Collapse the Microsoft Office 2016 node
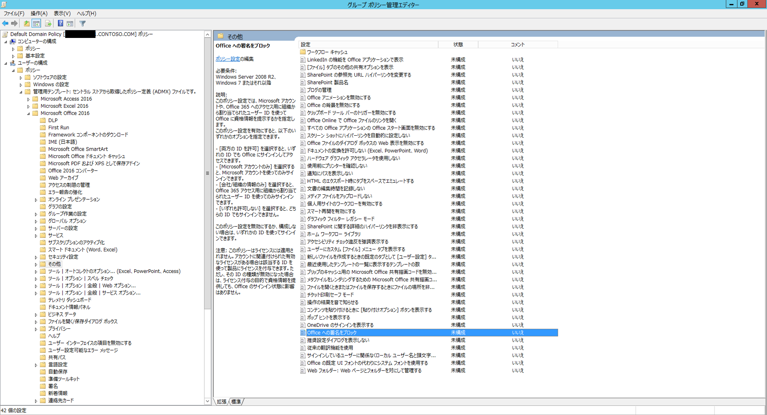767x415 pixels. [29, 114]
